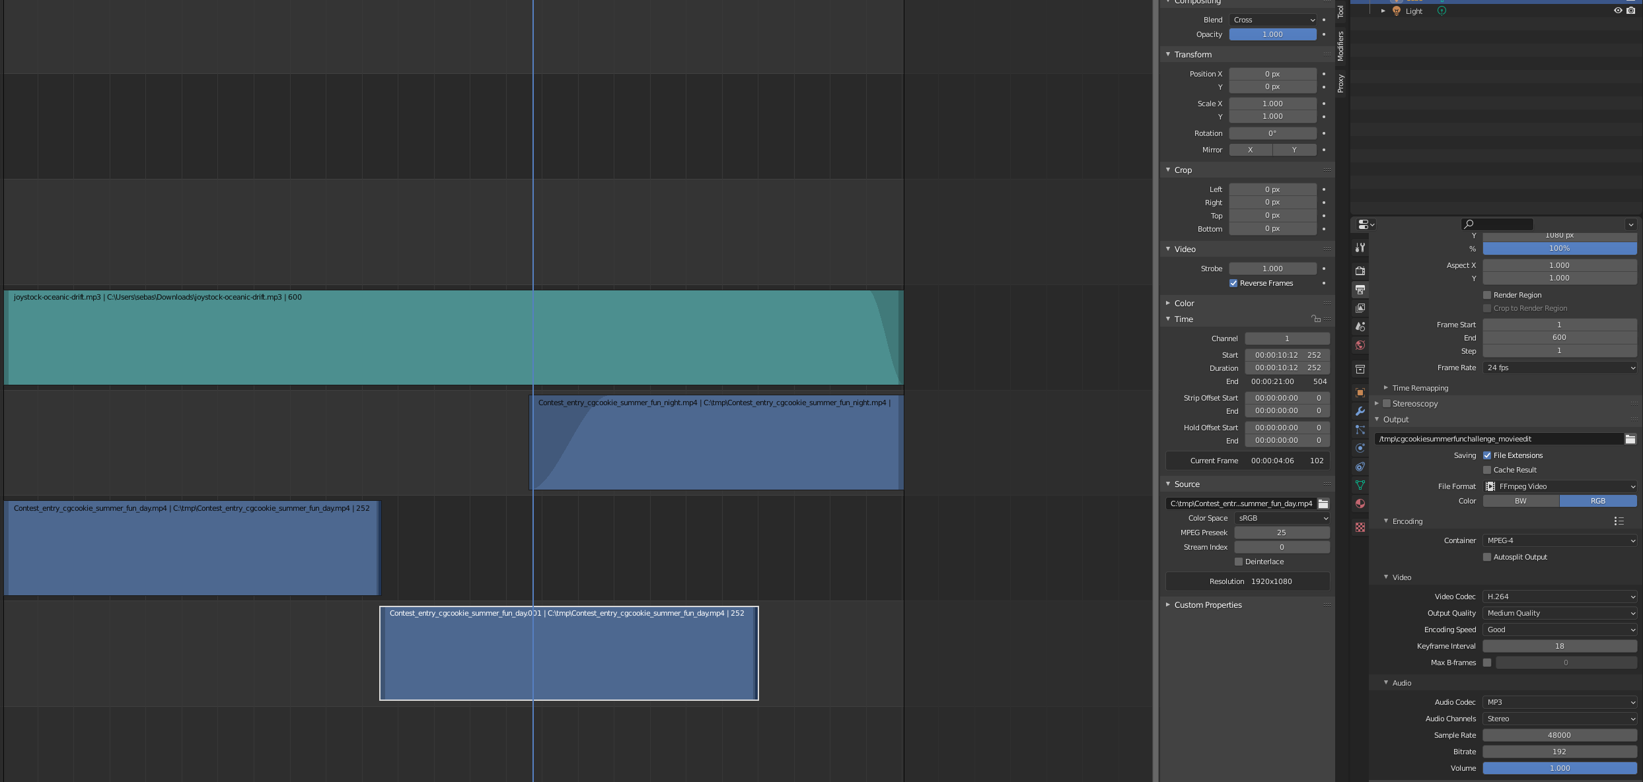Enable the Deinterlace checkbox
The image size is (1643, 782).
1239,562
